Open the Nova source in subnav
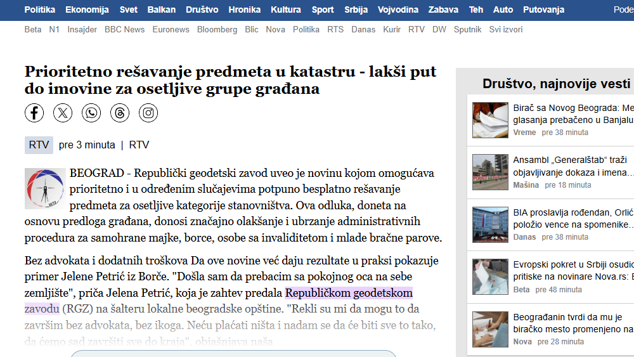 coord(275,30)
